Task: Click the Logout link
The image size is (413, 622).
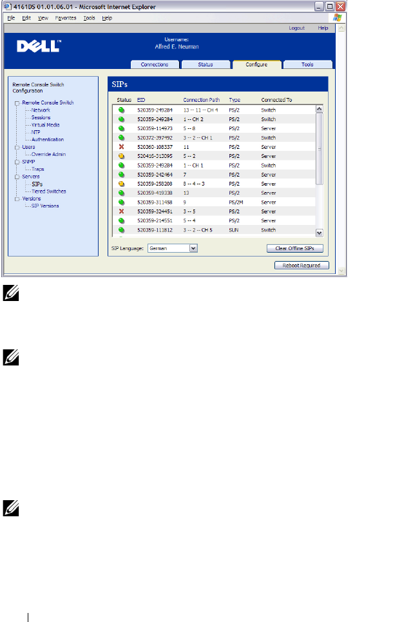Action: (x=296, y=28)
